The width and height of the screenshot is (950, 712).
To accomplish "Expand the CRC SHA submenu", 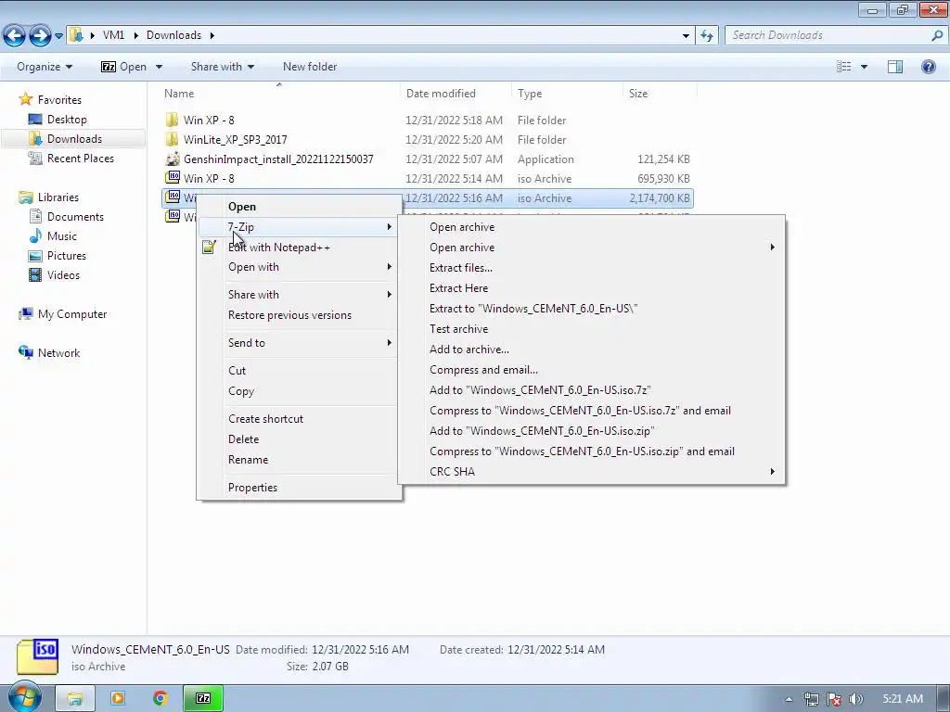I will [591, 472].
